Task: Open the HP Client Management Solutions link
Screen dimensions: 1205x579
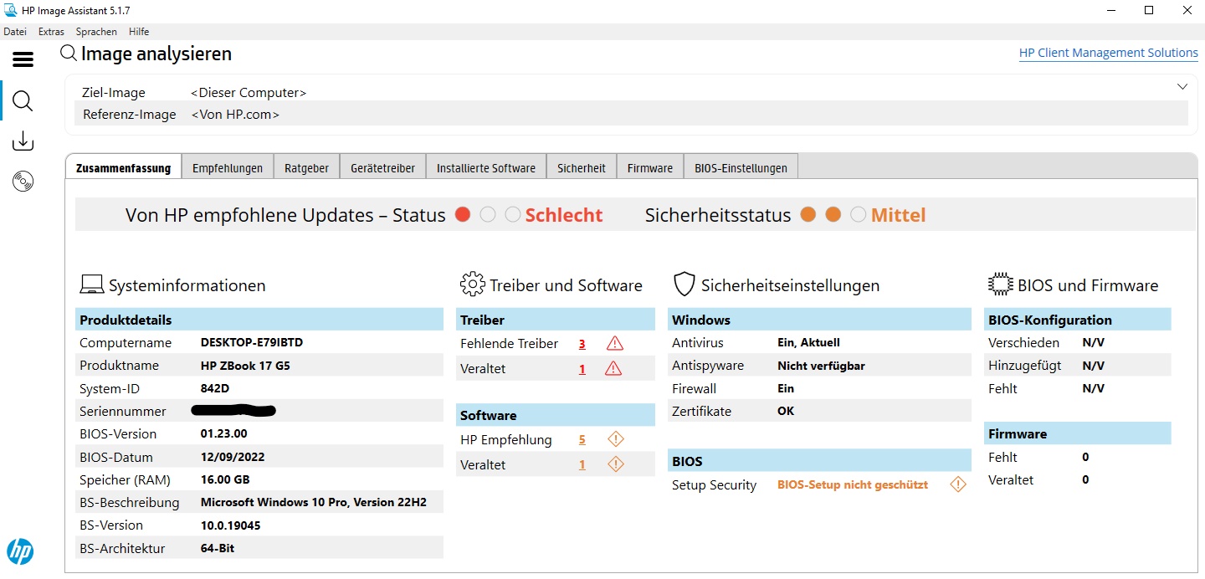Action: [1109, 53]
